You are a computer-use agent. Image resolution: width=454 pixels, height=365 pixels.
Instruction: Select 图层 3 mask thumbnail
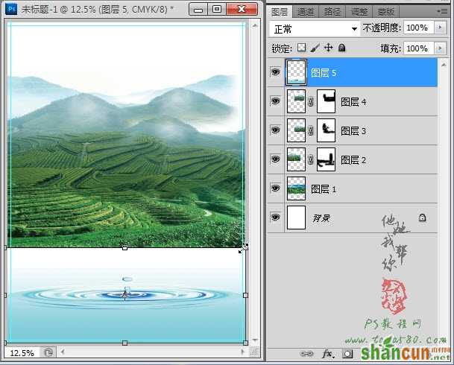pyautogui.click(x=327, y=130)
